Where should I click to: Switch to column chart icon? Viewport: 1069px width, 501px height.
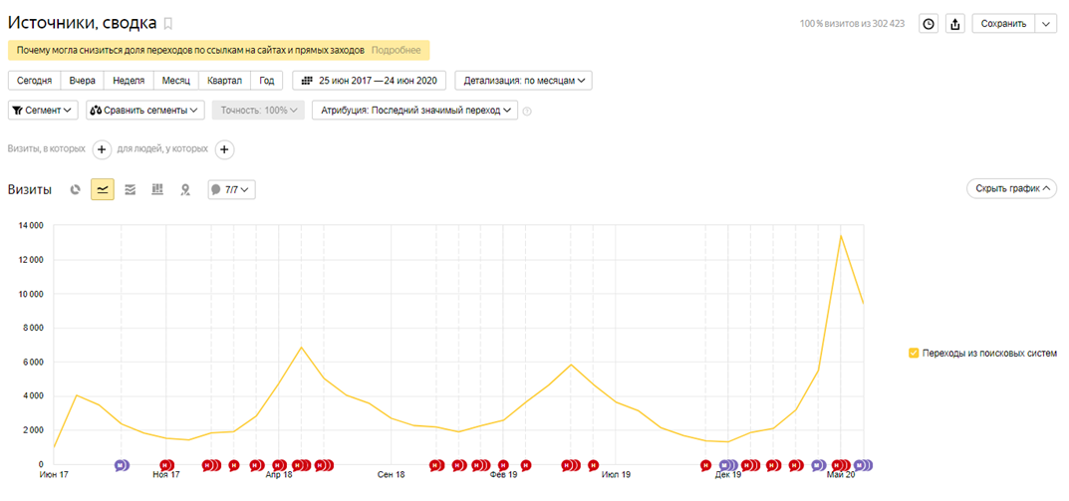tap(157, 189)
